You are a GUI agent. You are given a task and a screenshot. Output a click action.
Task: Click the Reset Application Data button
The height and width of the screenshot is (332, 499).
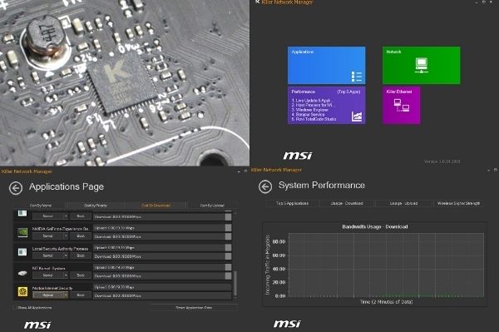(194, 308)
